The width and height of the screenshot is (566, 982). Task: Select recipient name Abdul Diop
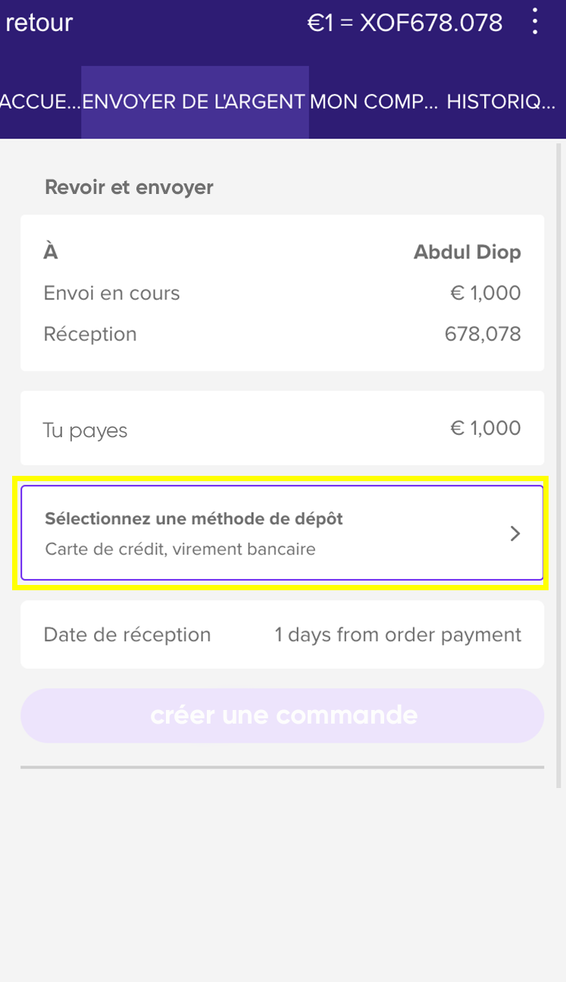(x=467, y=252)
